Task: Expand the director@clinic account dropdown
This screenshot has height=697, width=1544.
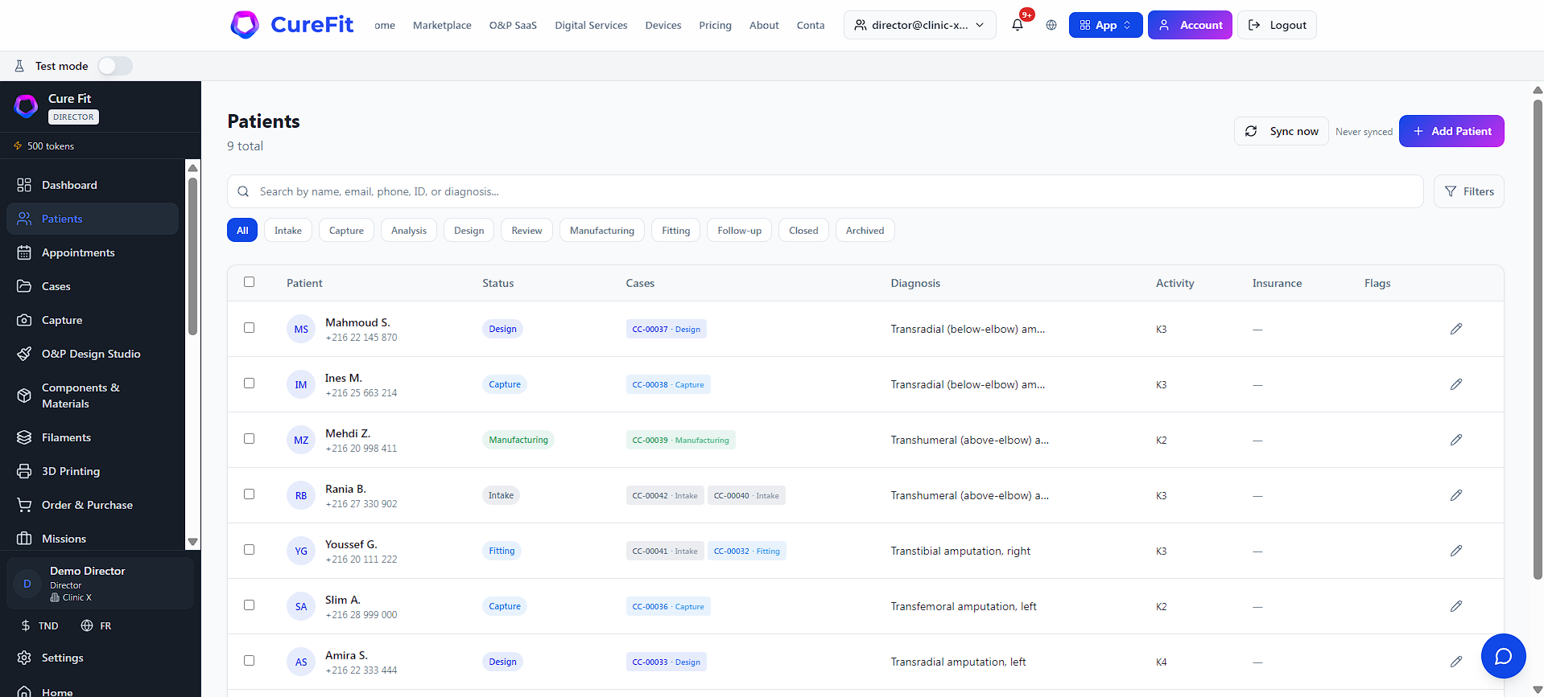Action: 919,25
